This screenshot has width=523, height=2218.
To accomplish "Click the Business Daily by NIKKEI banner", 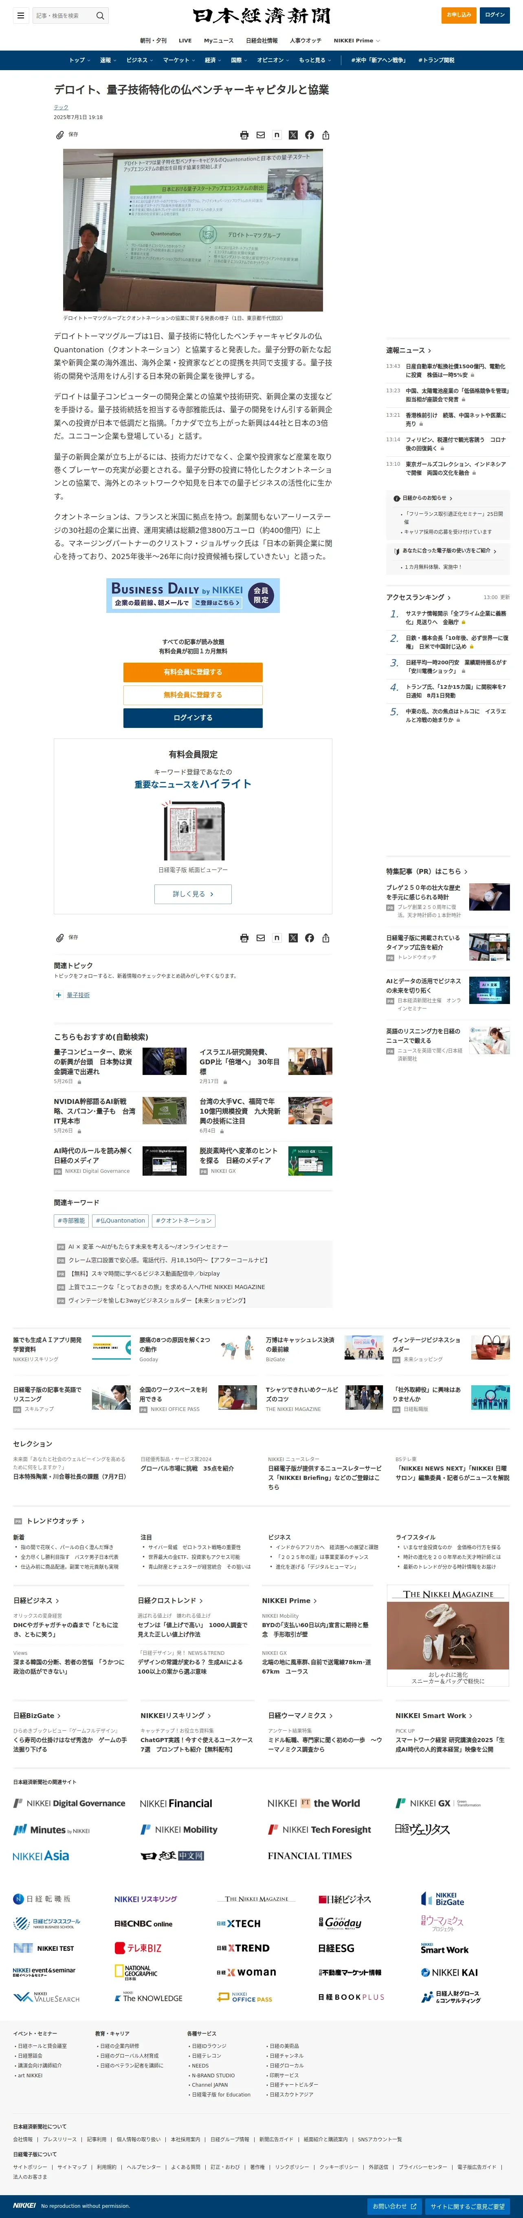I will 193,595.
